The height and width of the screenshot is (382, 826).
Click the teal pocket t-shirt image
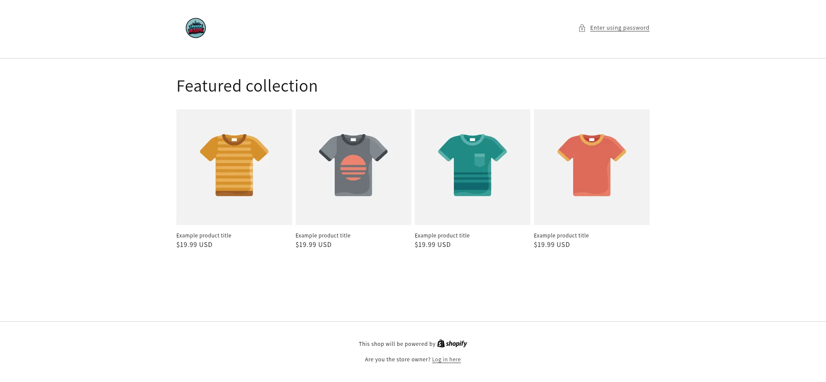tap(472, 166)
